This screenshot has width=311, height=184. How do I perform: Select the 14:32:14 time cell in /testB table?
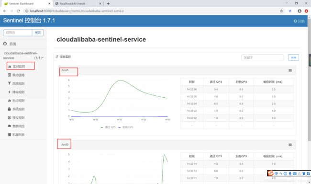[x=191, y=164]
